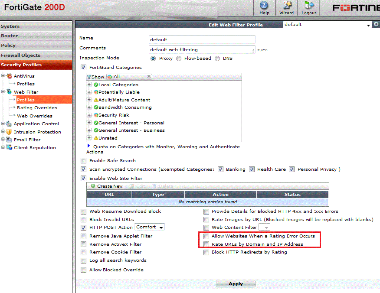
Task: Click the AntiVirus bug icon
Action: click(9, 76)
